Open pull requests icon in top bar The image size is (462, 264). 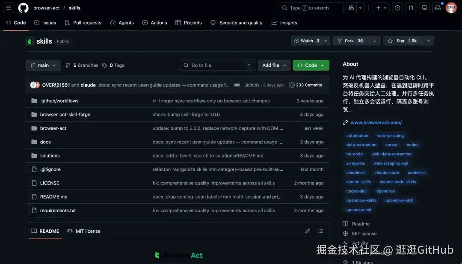tap(411, 8)
